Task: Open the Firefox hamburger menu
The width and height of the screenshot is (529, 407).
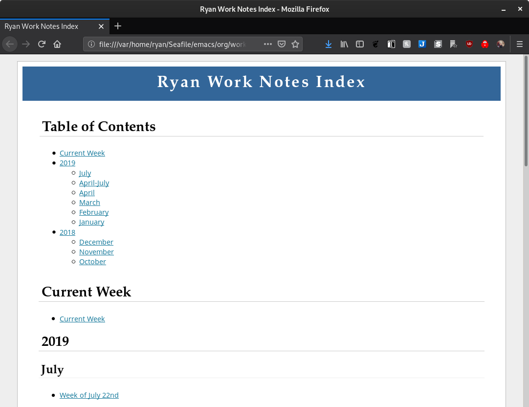Action: (520, 44)
